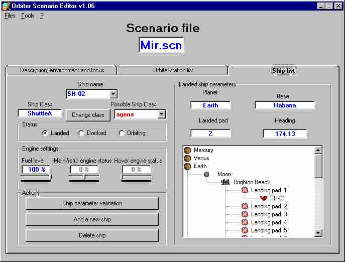Switch to Orbital station list tab
Image resolution: width=345 pixels, height=262 pixels.
173,70
